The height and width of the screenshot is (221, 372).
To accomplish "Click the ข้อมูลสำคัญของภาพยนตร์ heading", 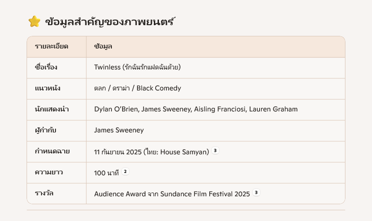I will (x=110, y=22).
